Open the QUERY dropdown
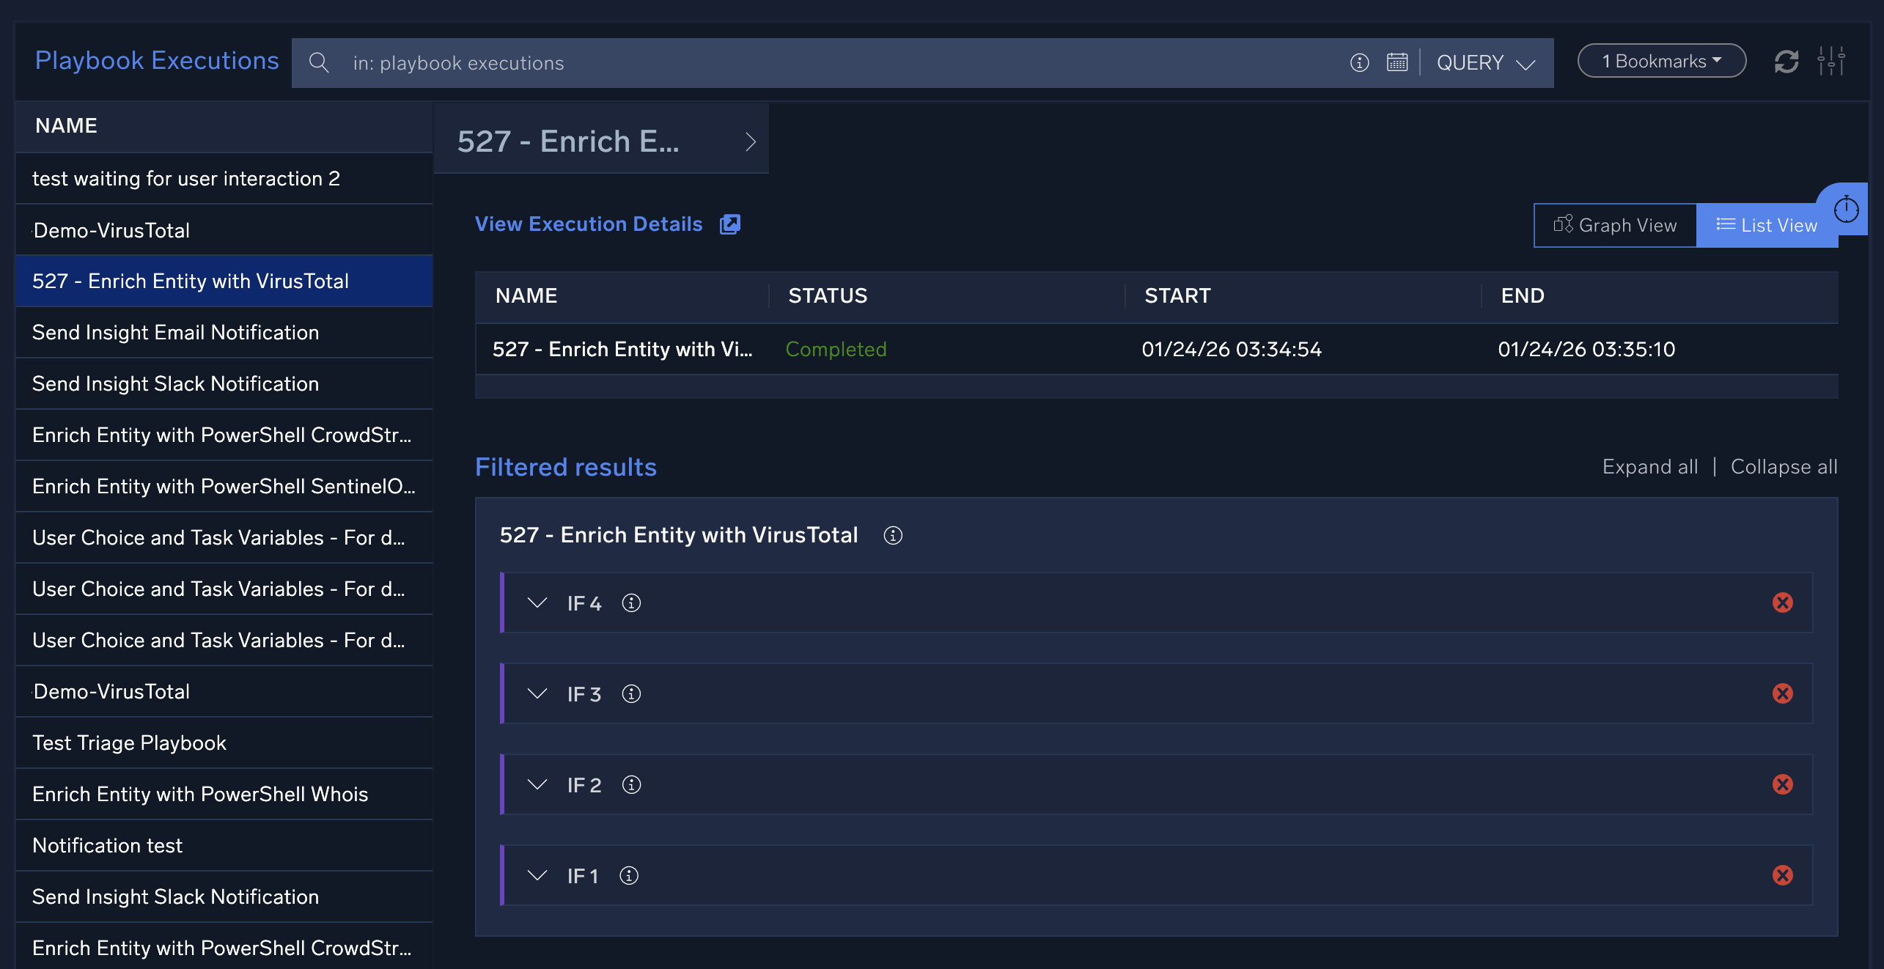Screen dimensions: 1884x969 (1485, 63)
